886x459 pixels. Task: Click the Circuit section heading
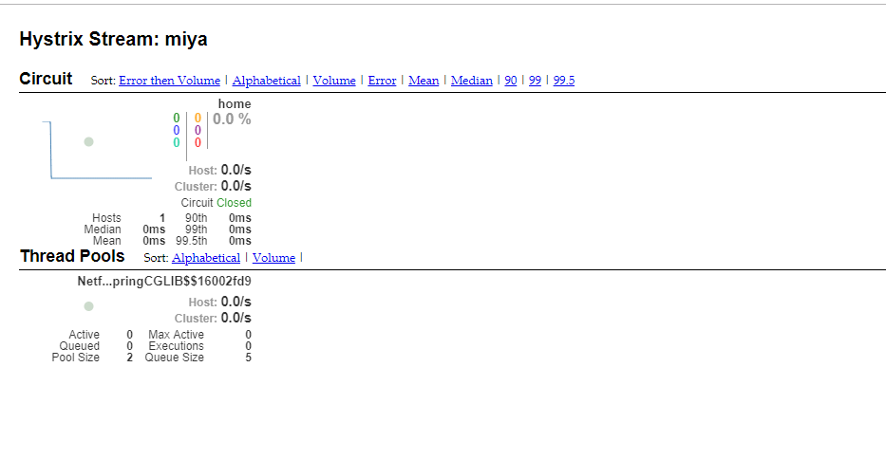click(46, 79)
